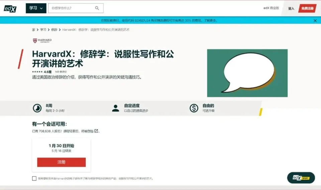Click the 登入 sign-in button
Viewport: 321px width, 190px height.
click(291, 8)
